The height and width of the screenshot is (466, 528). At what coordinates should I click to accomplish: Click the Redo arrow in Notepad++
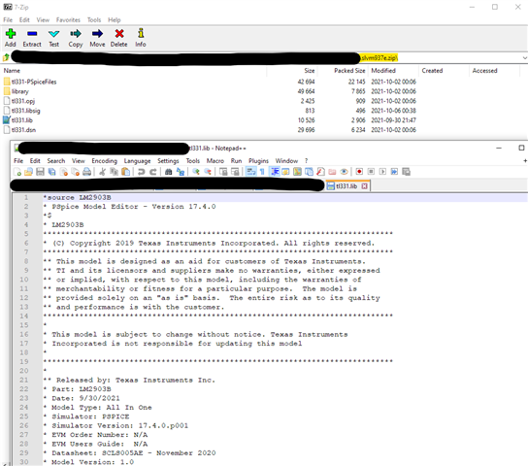click(x=153, y=172)
